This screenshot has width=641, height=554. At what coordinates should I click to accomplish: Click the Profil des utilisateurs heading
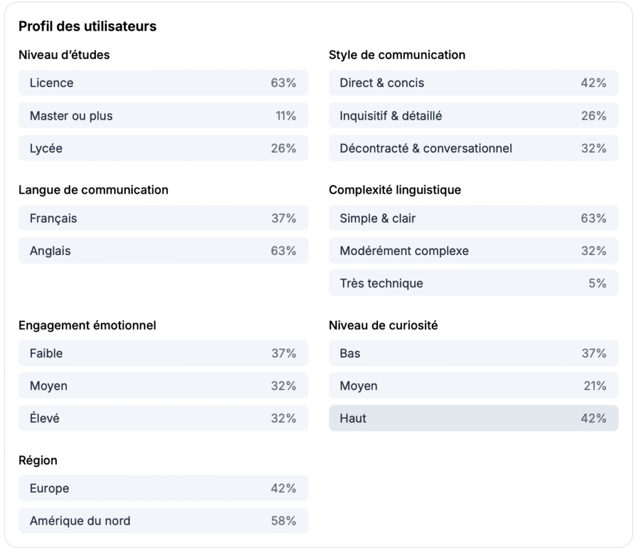pyautogui.click(x=88, y=26)
